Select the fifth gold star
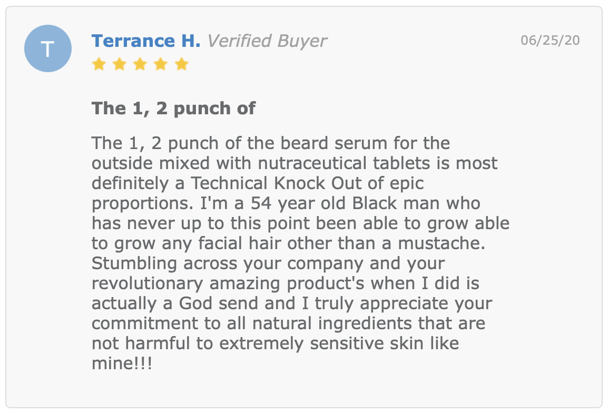Screen dimensions: 609x414 181,64
